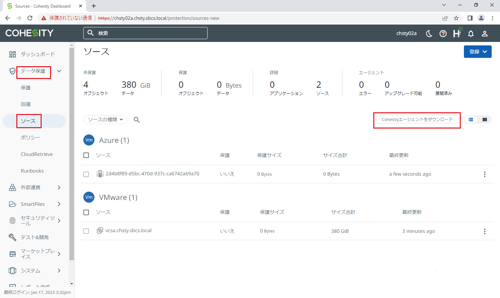Check the vcsa.chsty.sbcs.local row checkbox
The image size is (500, 298).
click(86, 231)
